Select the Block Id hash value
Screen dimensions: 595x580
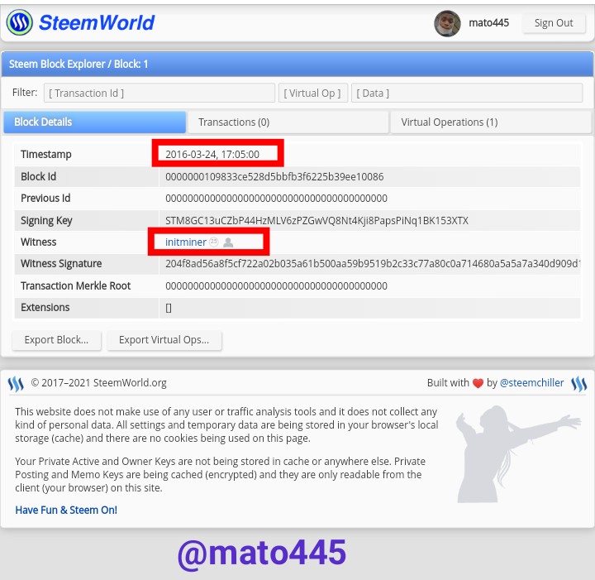[274, 176]
